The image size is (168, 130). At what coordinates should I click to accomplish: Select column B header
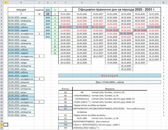point(21,2)
